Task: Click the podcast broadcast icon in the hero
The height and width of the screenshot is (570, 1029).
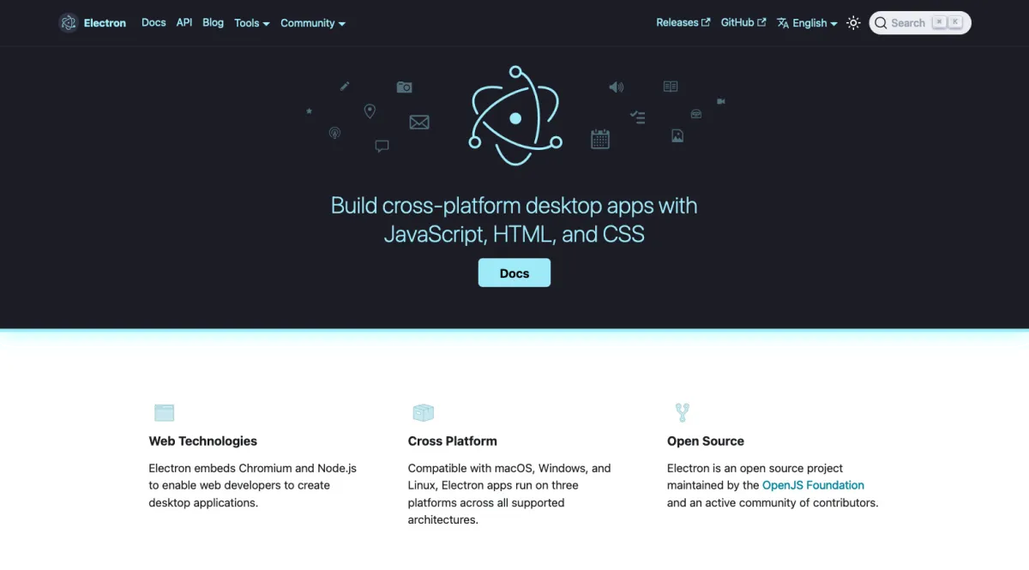Action: 334,133
